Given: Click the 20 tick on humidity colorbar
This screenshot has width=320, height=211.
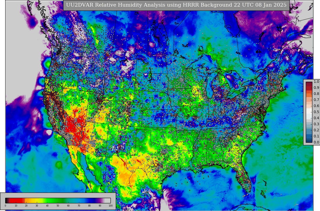Looking at the screenshot, I should coord(26,206).
